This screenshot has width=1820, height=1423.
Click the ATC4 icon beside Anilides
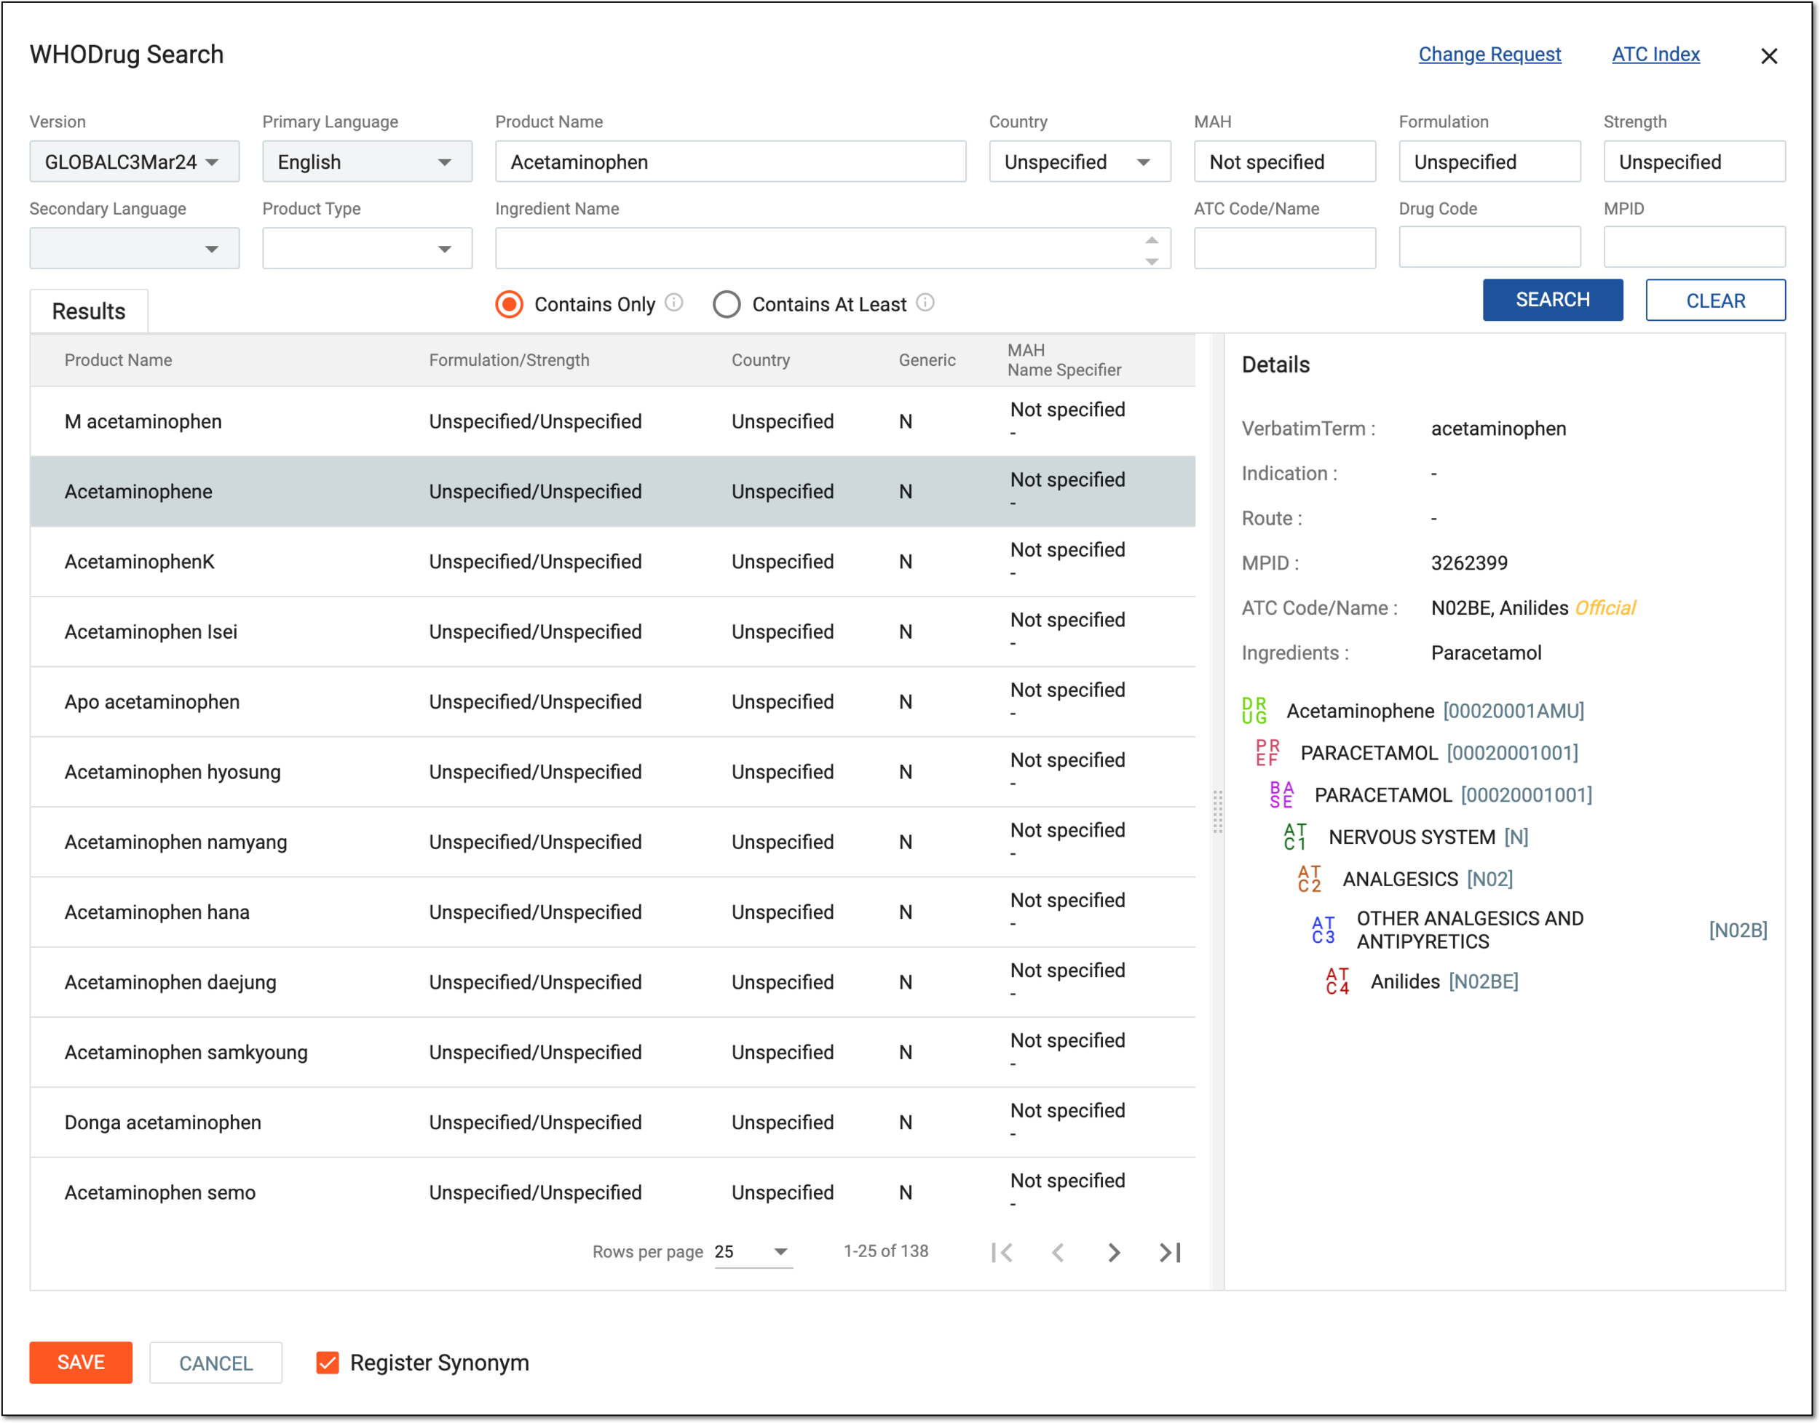[x=1337, y=981]
